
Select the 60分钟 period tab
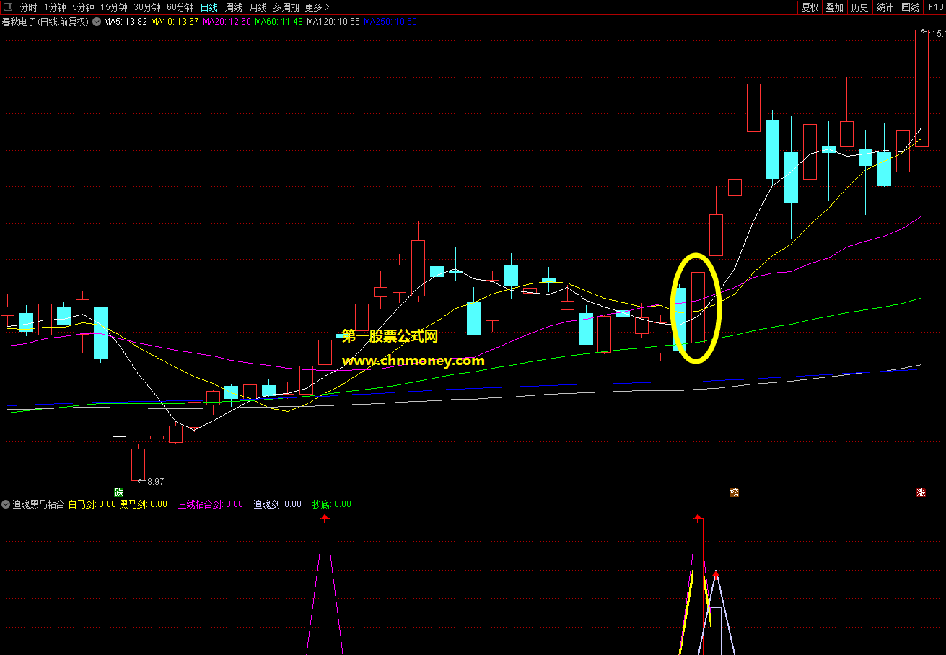[x=180, y=7]
